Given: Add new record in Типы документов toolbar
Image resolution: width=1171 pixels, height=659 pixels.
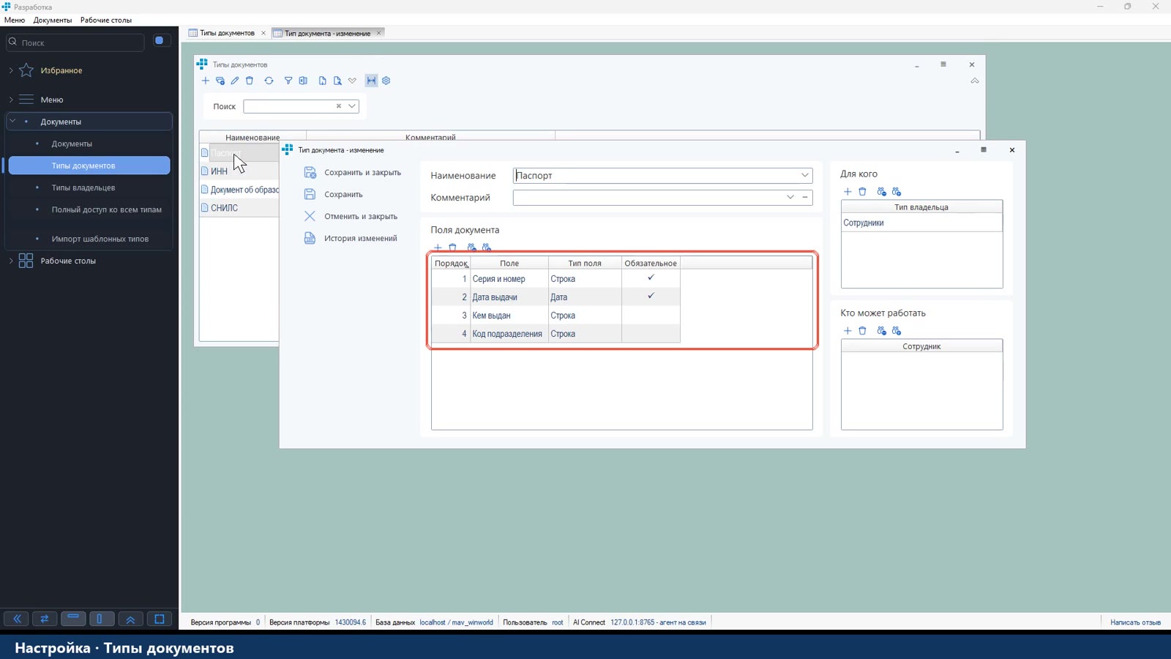Looking at the screenshot, I should point(206,81).
